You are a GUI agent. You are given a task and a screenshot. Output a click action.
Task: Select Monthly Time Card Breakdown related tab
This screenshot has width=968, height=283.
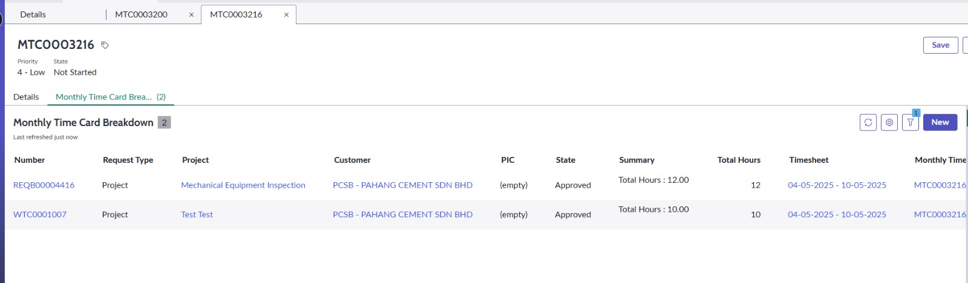tap(110, 97)
